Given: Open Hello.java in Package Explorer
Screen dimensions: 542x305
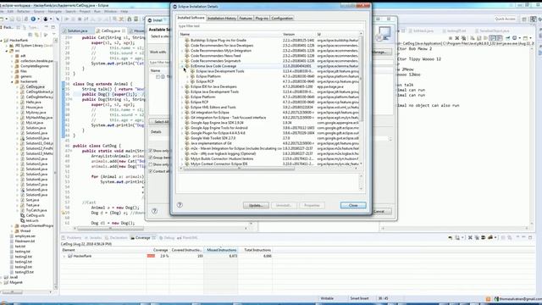Looking at the screenshot, I should tap(34, 103).
